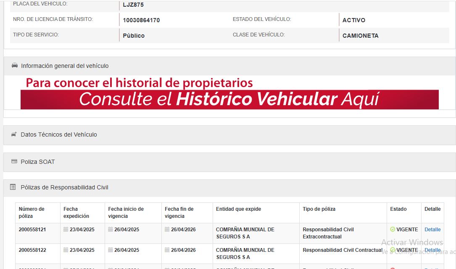456x269 pixels.
Task: Select policy number 2000558121 cell
Action: tap(32, 230)
